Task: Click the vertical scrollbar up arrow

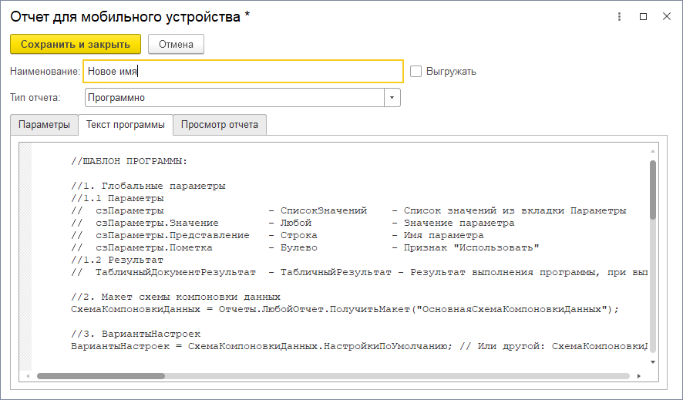Action: (652, 151)
